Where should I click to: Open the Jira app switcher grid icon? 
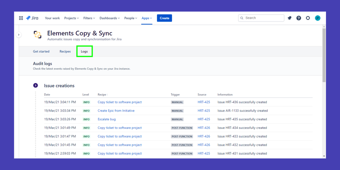point(21,18)
